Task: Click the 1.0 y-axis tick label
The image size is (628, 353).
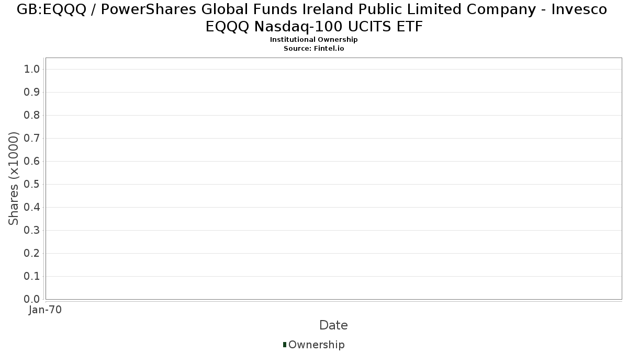Action: pyautogui.click(x=32, y=70)
